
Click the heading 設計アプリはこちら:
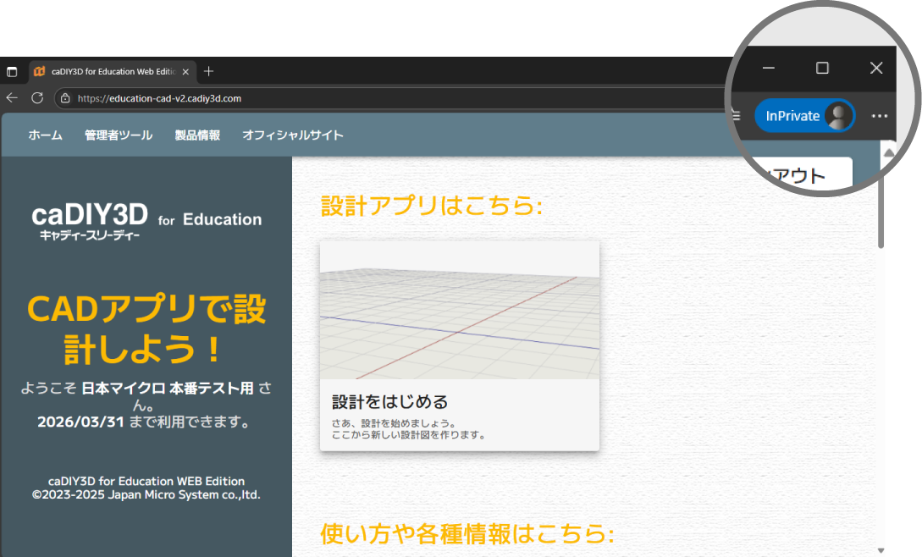(x=432, y=206)
